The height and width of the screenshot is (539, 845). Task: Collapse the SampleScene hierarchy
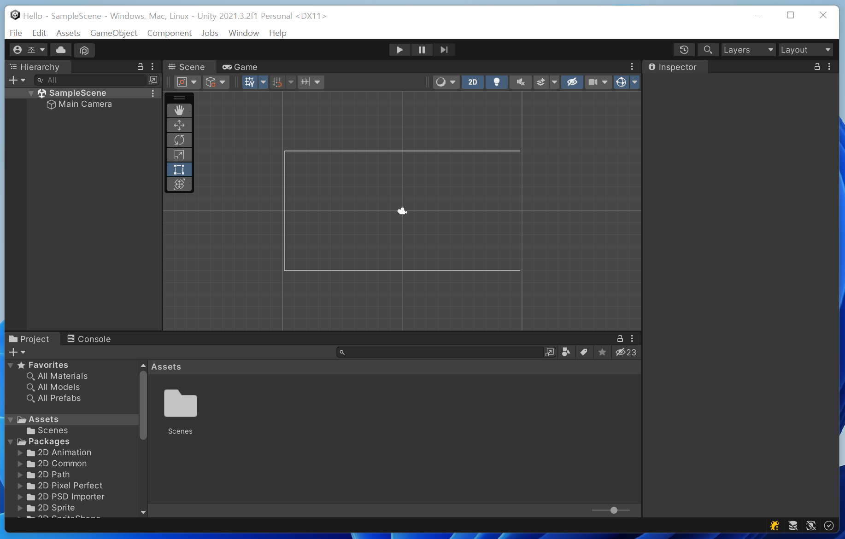[x=31, y=93]
